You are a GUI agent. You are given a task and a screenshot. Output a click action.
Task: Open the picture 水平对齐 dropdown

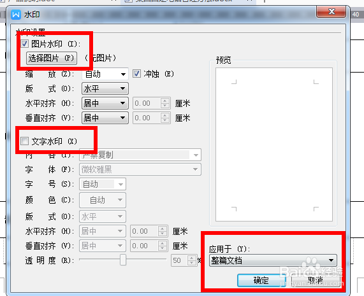(x=105, y=103)
